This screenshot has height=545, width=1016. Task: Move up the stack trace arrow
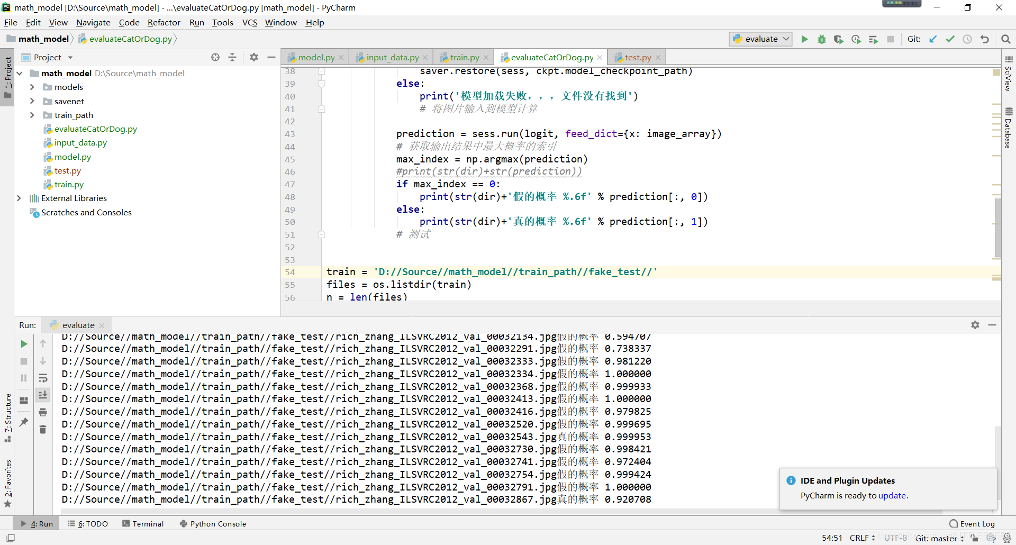pos(43,344)
